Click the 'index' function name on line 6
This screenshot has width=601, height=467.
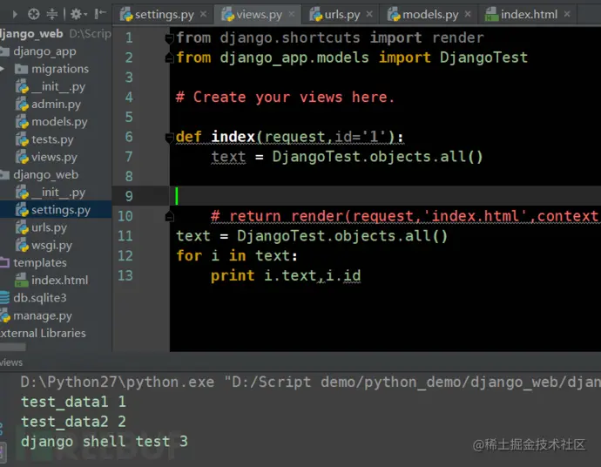(x=233, y=137)
